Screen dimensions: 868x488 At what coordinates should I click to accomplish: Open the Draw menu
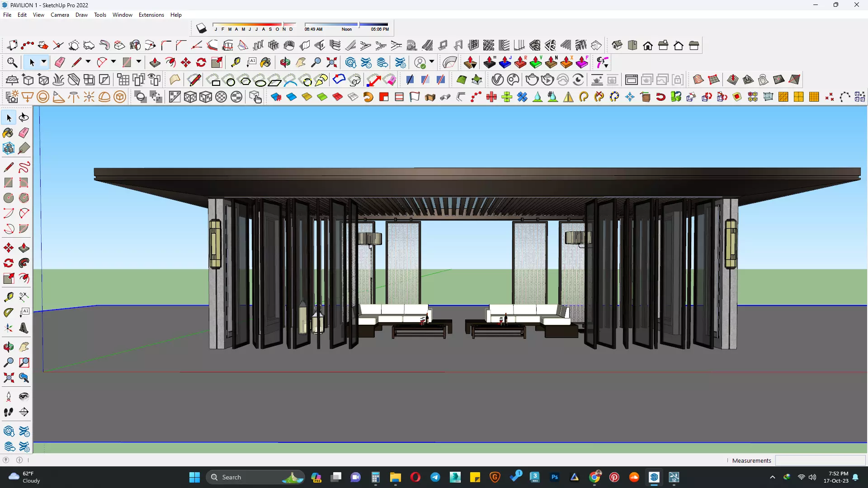[81, 15]
